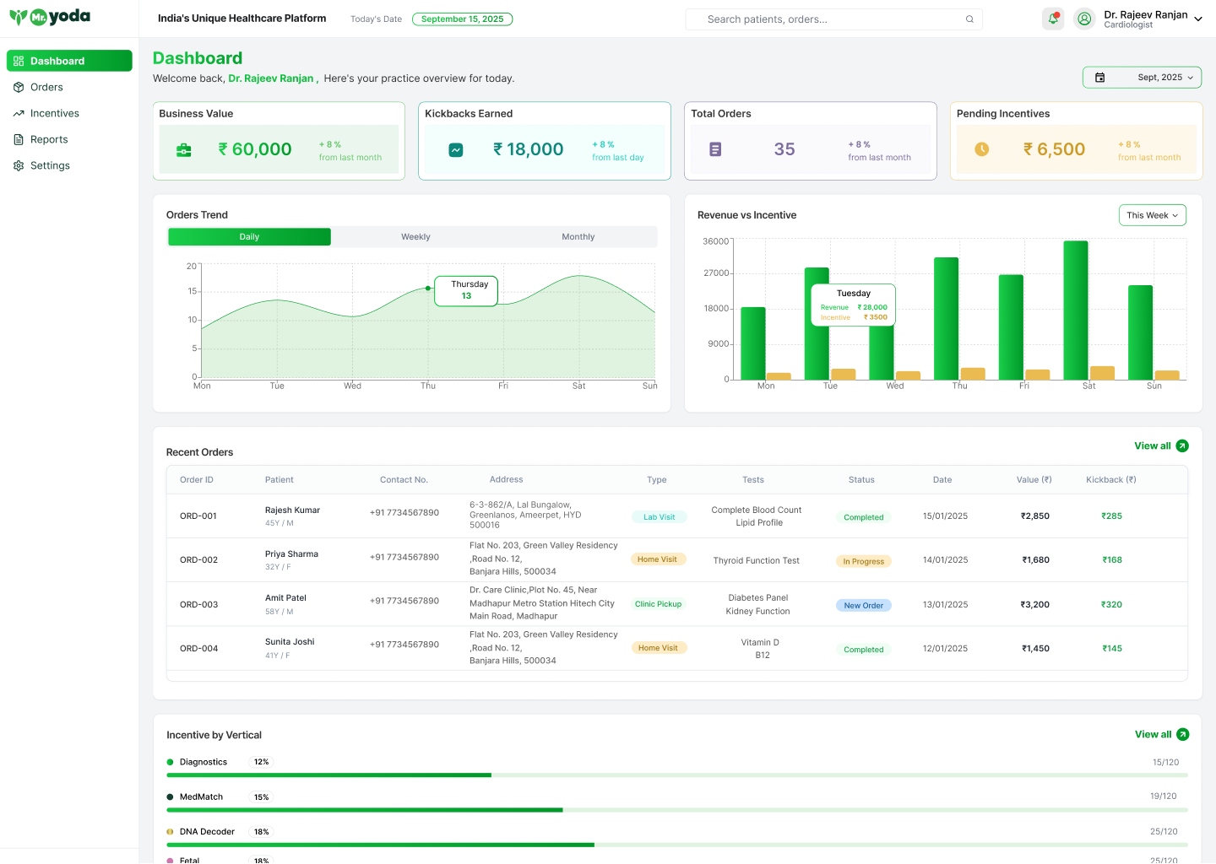This screenshot has height=864, width=1216.
Task: Open Orders in the sidebar
Action: 46,87
